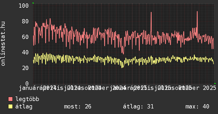Click the 100 label on the y-axis
Screen dimensions: 218x114
tap(24, 6)
